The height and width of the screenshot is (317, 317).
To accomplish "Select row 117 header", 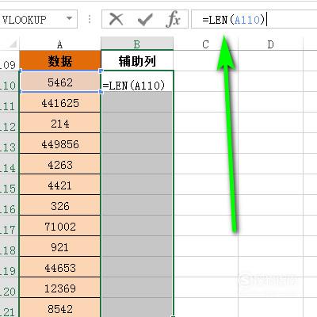I will tap(10, 226).
